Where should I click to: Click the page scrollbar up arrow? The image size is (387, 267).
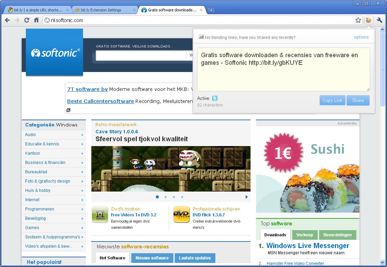[382, 29]
